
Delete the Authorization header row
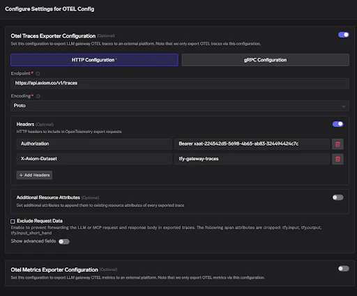pyautogui.click(x=337, y=144)
